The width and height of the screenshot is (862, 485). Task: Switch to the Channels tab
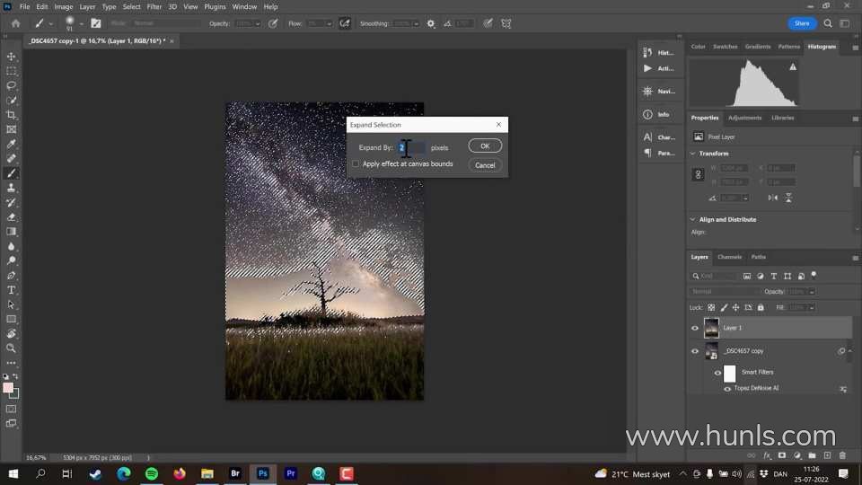729,257
